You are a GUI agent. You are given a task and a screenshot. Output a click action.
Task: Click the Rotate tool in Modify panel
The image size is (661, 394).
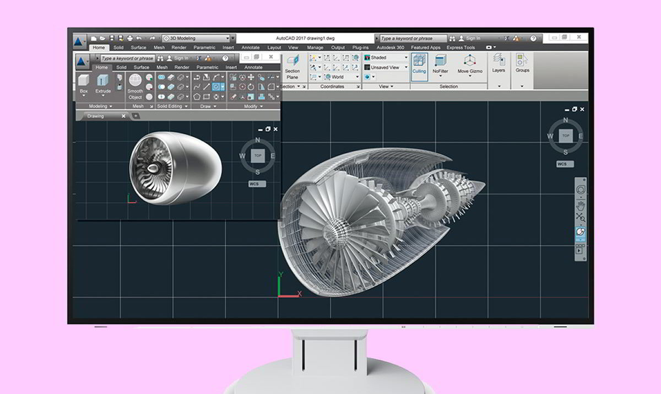251,87
